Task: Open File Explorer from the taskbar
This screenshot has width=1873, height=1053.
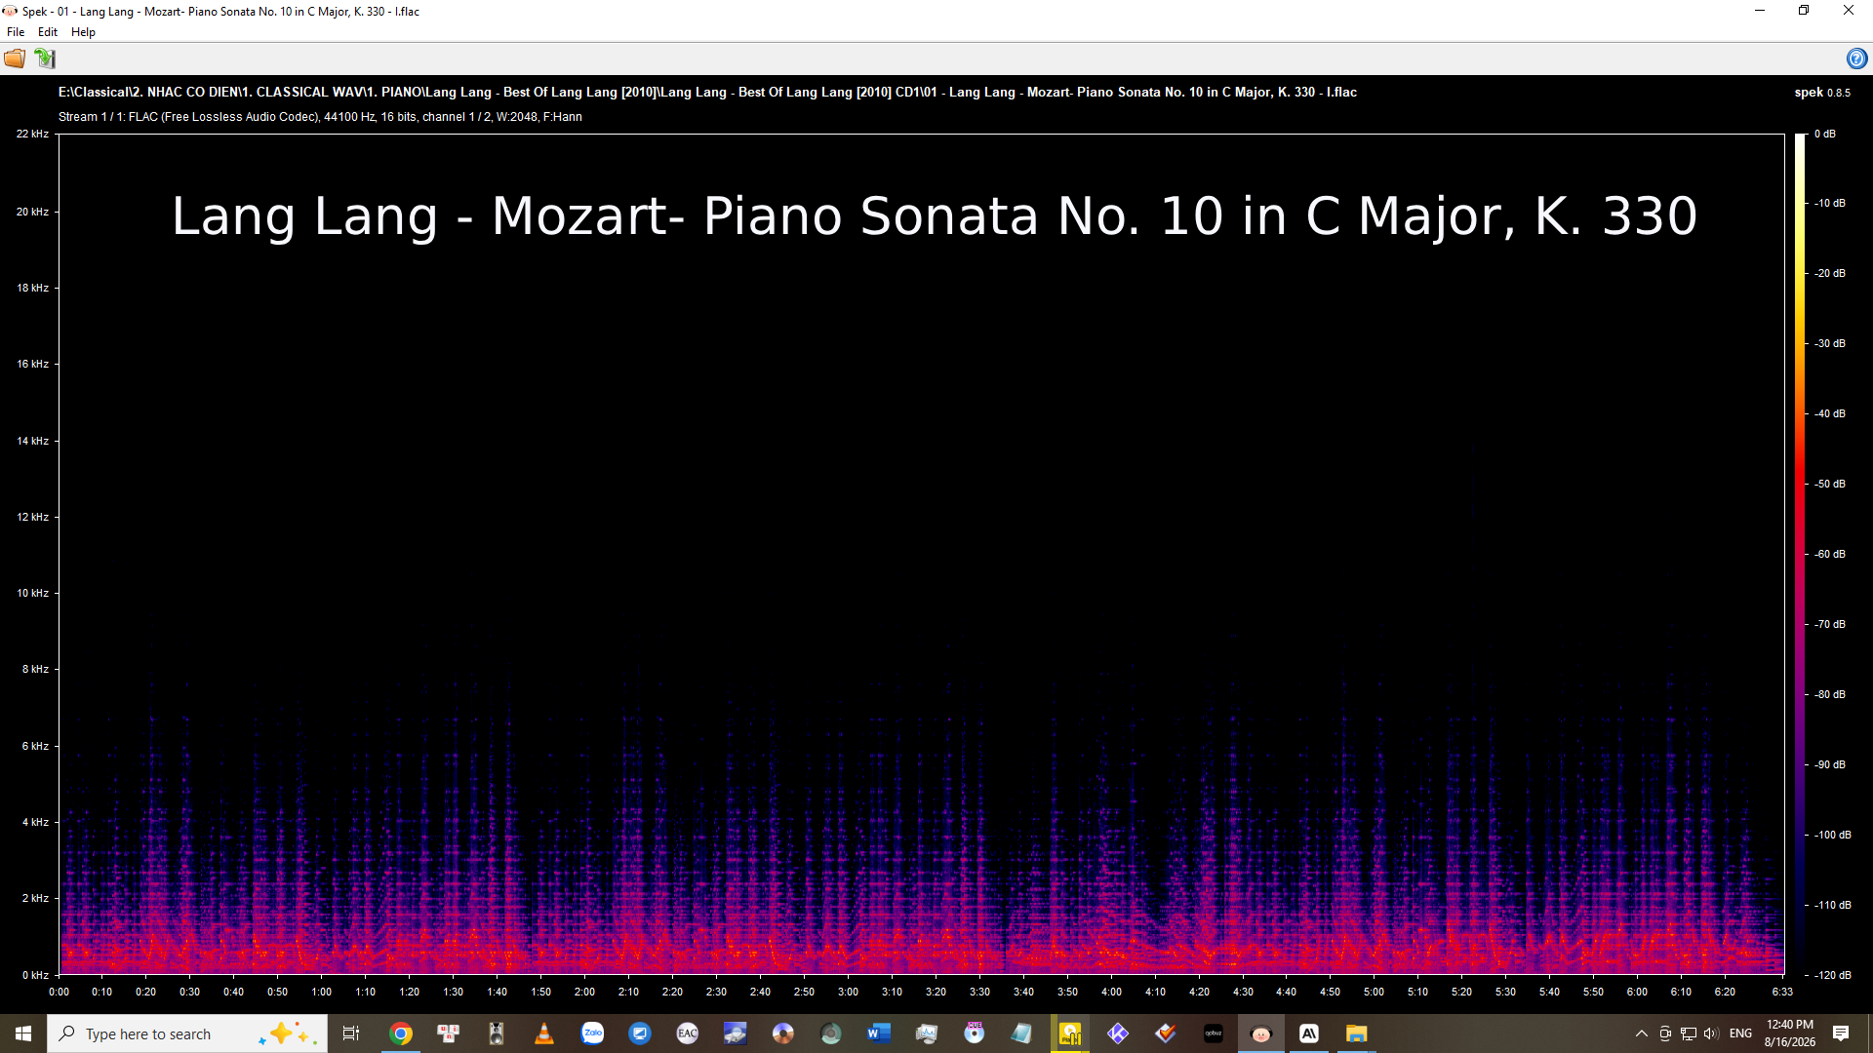Action: coord(1357,1033)
